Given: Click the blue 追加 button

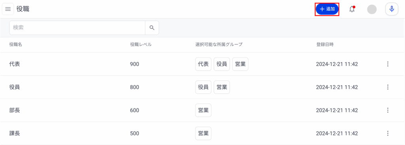Looking at the screenshot, I should [x=327, y=9].
